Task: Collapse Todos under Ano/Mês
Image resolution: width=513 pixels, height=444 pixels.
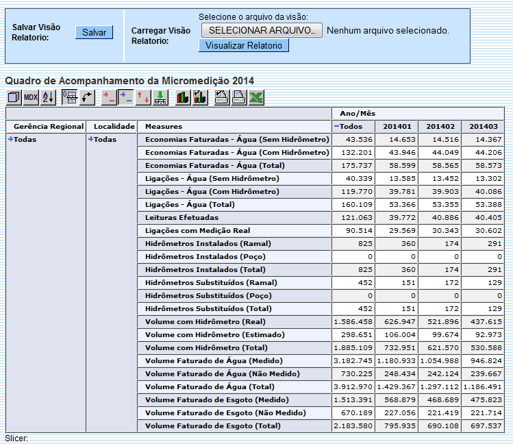Action: tap(336, 127)
